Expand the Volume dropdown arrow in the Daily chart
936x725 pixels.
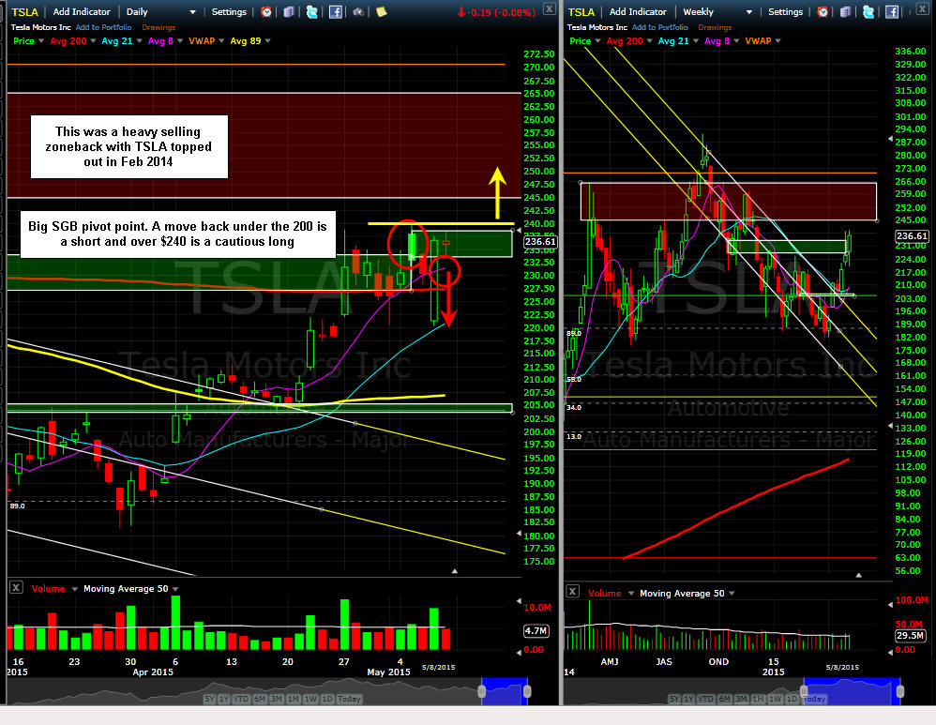click(x=75, y=589)
